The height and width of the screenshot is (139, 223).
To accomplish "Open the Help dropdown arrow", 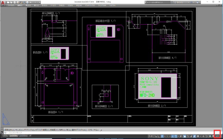I will click(x=200, y=2).
